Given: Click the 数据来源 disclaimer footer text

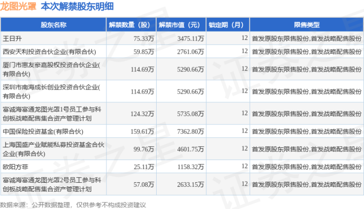Looking at the screenshot, I should click(73, 205).
